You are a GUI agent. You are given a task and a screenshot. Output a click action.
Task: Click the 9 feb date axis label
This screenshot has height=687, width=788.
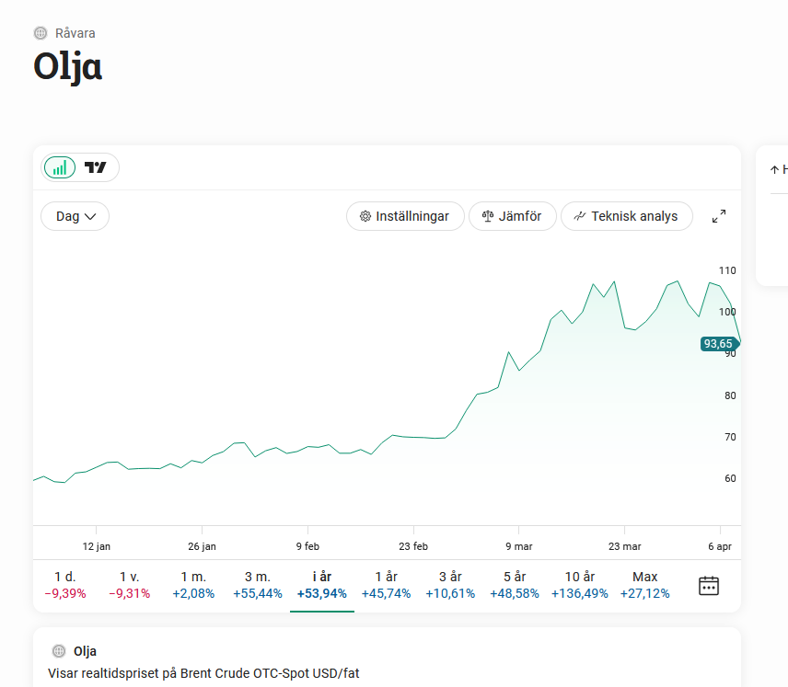pyautogui.click(x=307, y=546)
